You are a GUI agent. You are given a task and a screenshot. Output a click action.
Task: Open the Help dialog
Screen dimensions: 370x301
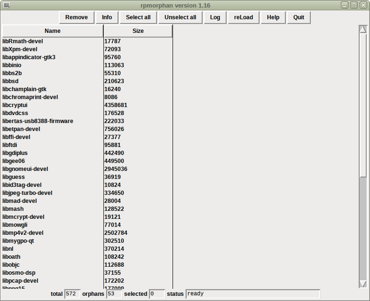[273, 17]
